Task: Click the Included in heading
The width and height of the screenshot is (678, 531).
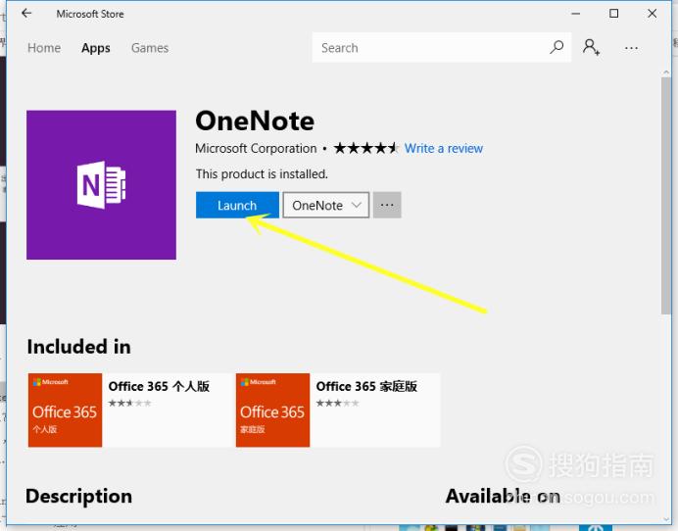Action: [78, 347]
